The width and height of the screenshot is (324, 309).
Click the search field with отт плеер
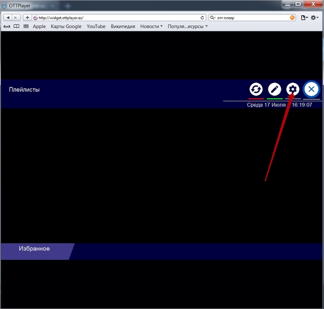click(252, 18)
